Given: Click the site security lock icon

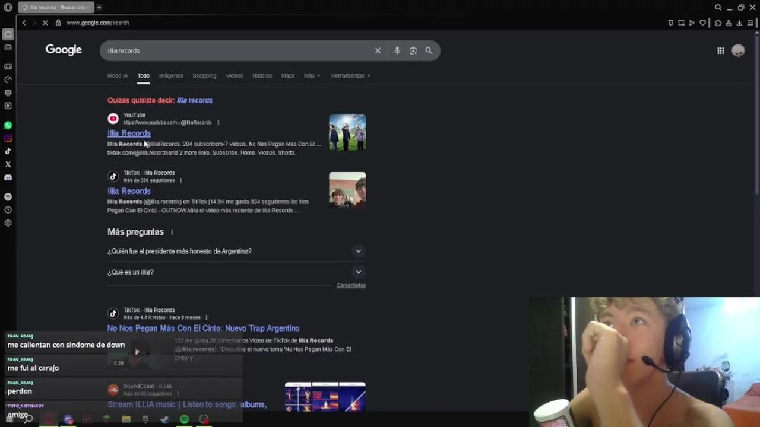Looking at the screenshot, I should coord(58,23).
